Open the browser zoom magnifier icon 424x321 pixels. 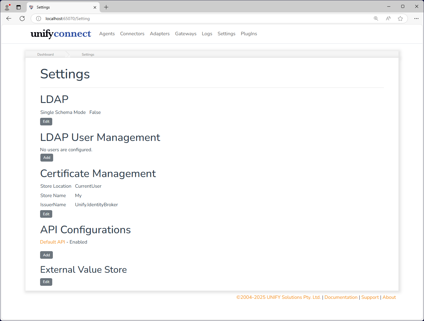(376, 19)
